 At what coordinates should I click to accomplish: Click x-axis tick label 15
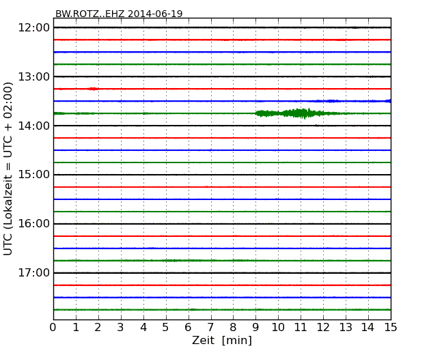(x=391, y=328)
